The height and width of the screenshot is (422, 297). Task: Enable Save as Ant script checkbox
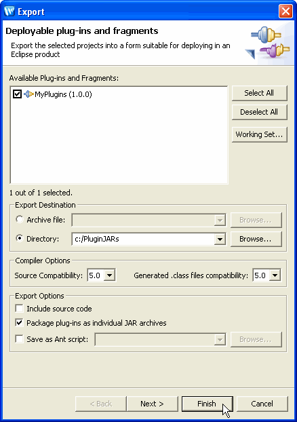click(19, 339)
